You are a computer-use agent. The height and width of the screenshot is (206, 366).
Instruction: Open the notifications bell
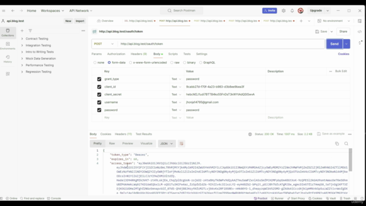292,11
